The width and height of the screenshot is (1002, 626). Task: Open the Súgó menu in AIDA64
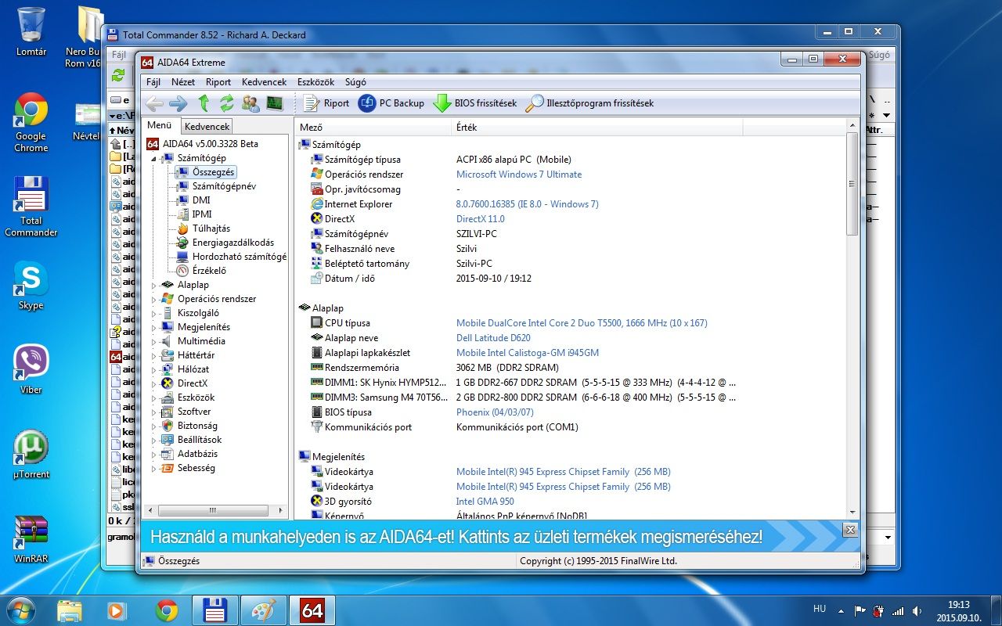pyautogui.click(x=355, y=81)
